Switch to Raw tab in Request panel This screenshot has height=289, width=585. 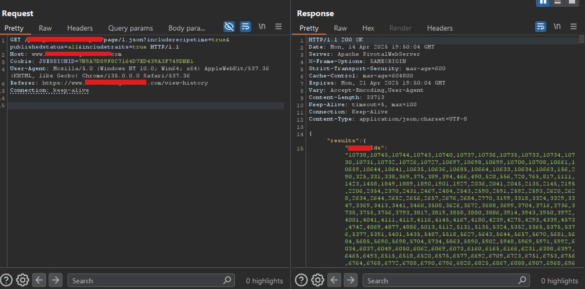45,28
